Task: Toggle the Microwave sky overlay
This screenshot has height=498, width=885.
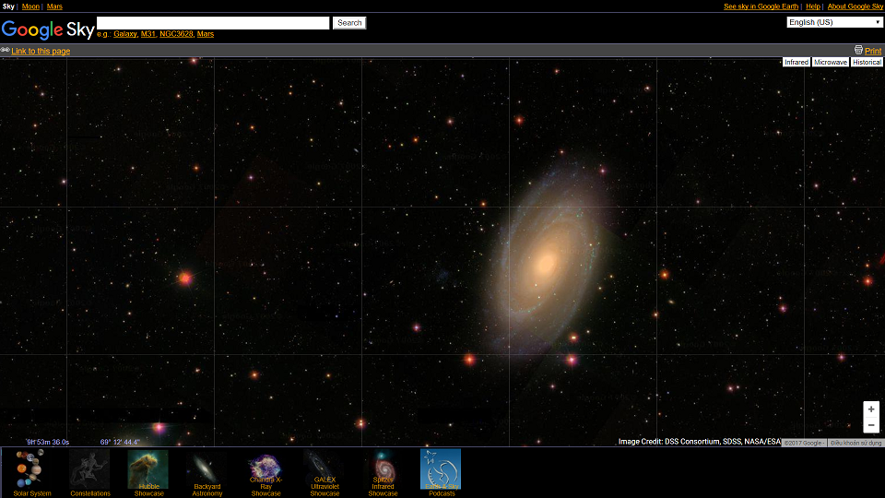Action: (830, 63)
